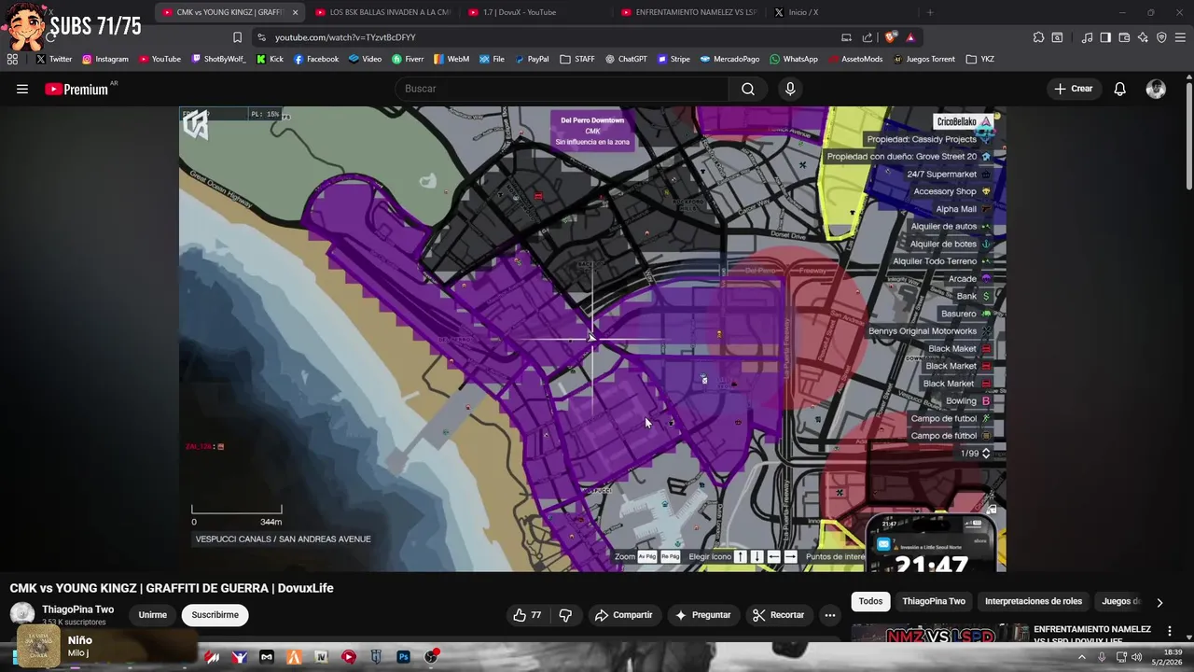
Task: Open Photoshop from the taskbar
Action: coord(403,657)
